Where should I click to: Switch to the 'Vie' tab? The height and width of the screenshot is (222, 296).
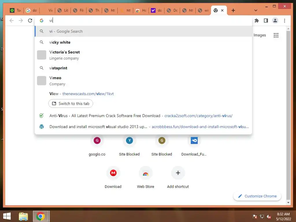coord(47,10)
